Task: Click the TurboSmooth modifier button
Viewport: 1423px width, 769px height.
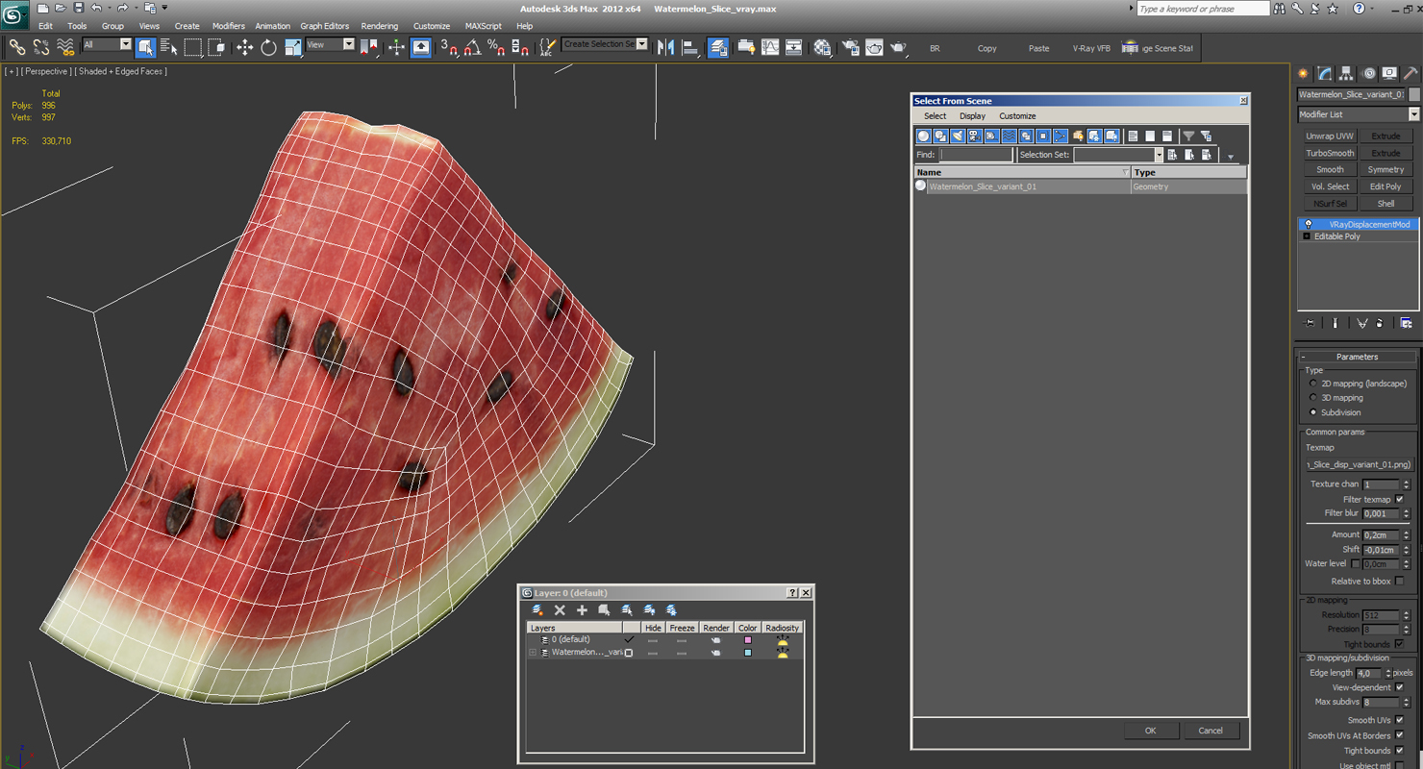Action: tap(1330, 153)
